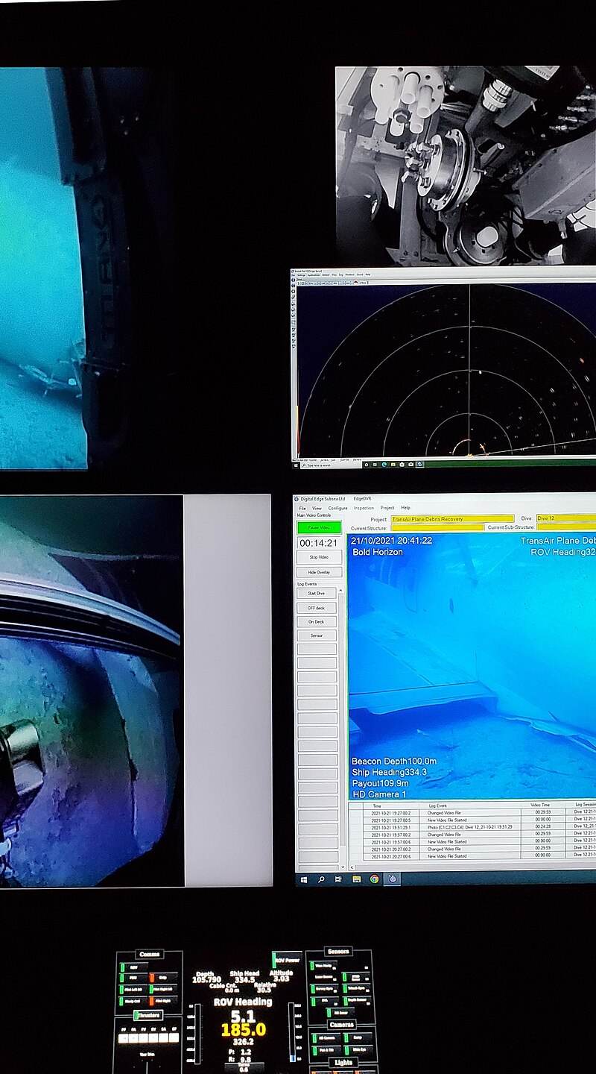
Task: Open Task View on EdgeDVR taskbar
Action: (338, 879)
